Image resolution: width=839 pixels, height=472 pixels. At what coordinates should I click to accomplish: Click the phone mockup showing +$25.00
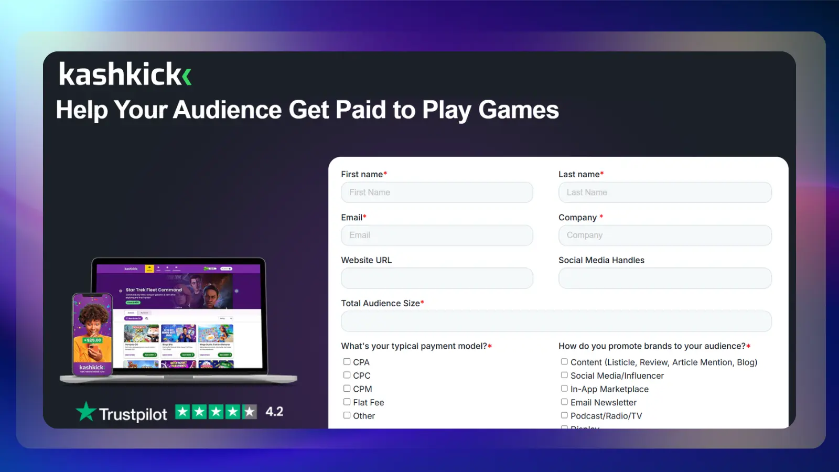(92, 334)
